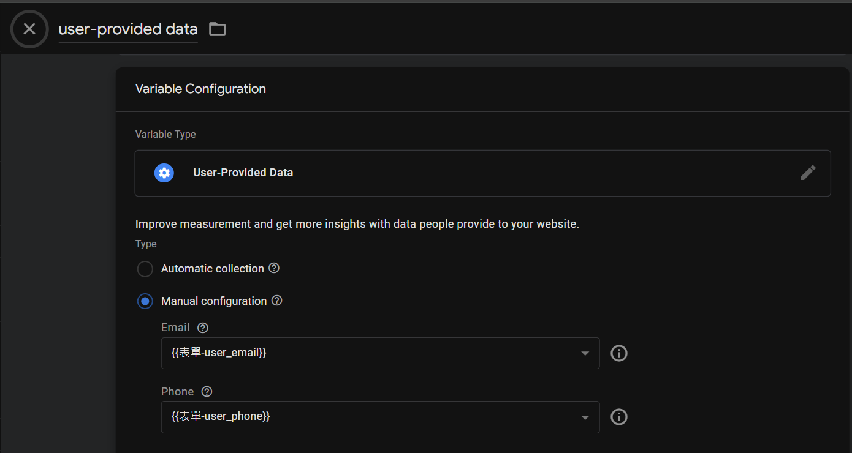Screen dimensions: 852x453
Task: Select the Automatic collection radio button
Action: (x=145, y=269)
